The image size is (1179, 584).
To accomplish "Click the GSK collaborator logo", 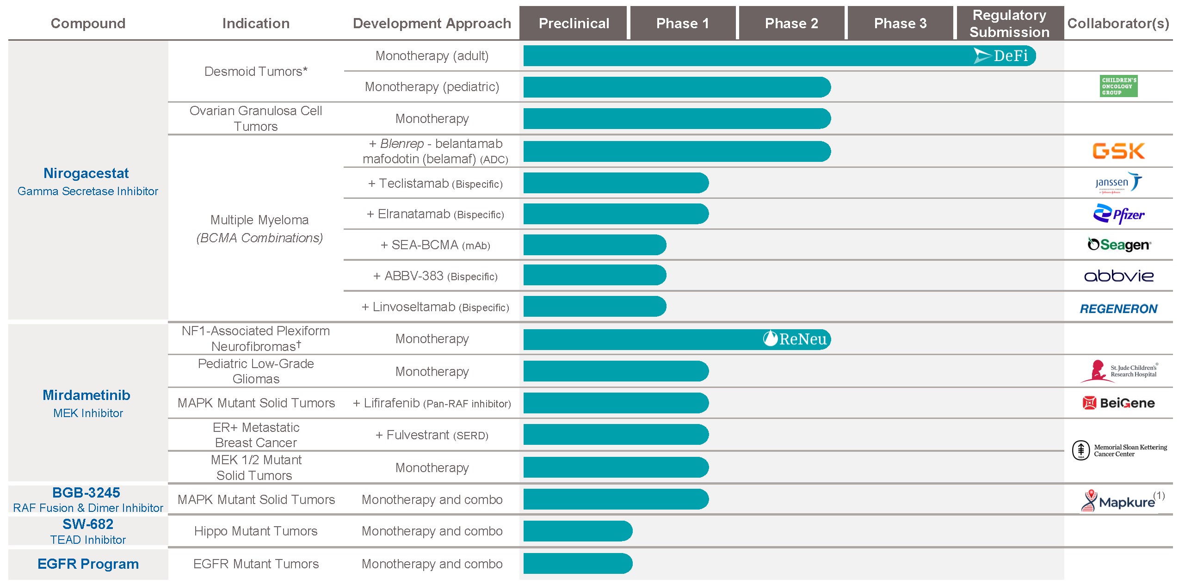I will pos(1118,151).
